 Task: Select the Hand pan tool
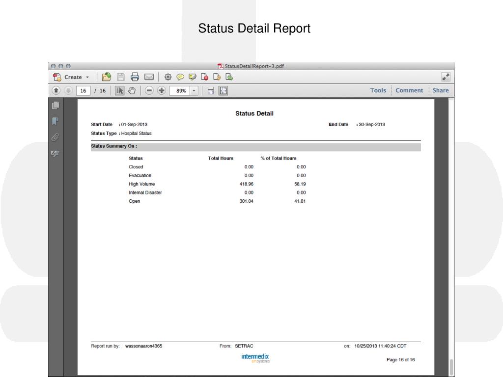(x=132, y=91)
